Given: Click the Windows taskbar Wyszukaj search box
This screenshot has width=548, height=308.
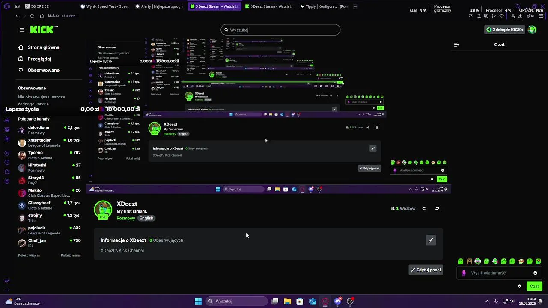Looking at the screenshot, I should point(236,301).
